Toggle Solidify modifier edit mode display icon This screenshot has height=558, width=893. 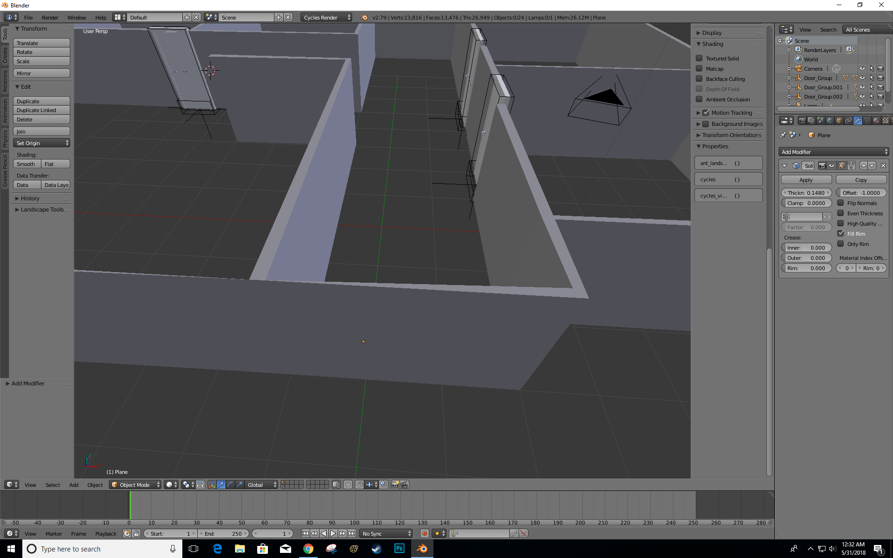841,166
